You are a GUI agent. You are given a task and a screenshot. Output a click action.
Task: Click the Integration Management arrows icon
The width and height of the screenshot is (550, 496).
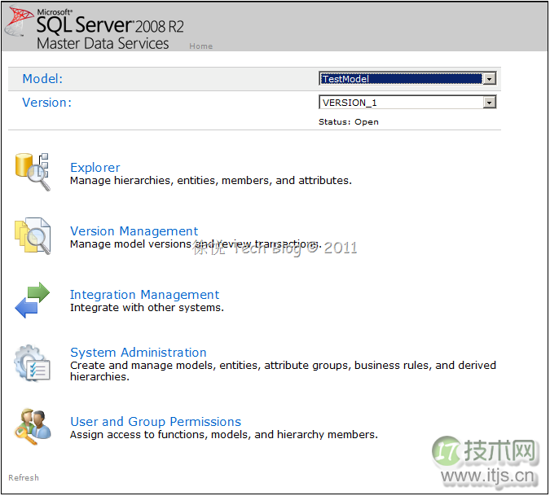click(x=32, y=301)
